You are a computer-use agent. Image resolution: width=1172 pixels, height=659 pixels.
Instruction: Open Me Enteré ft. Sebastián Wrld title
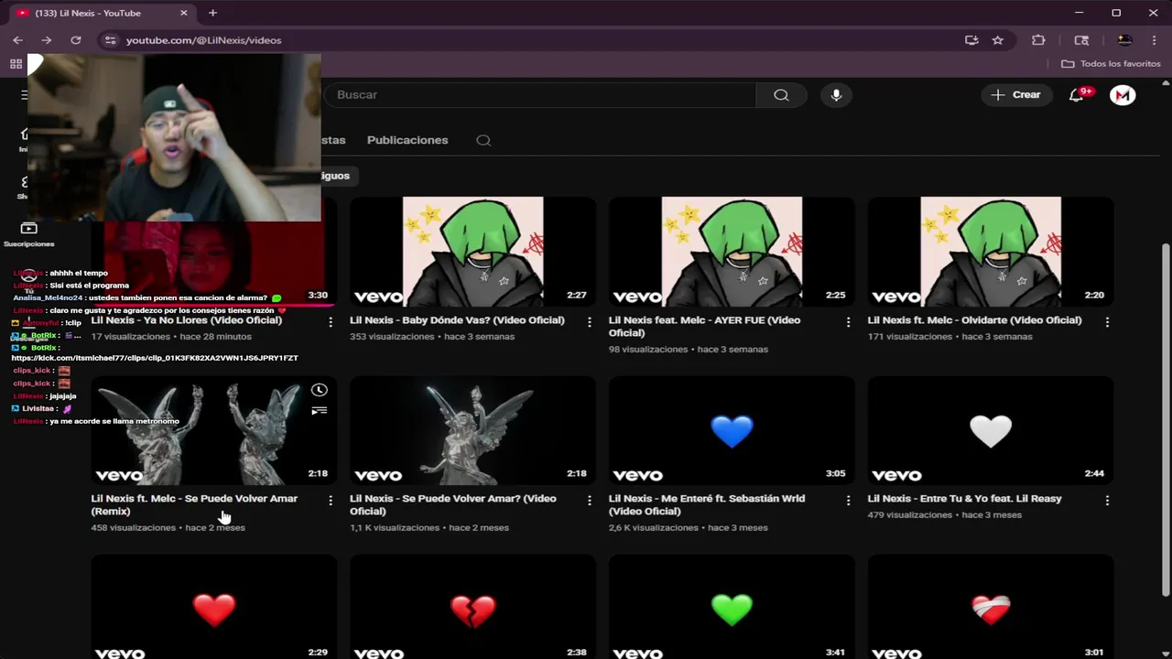point(707,505)
